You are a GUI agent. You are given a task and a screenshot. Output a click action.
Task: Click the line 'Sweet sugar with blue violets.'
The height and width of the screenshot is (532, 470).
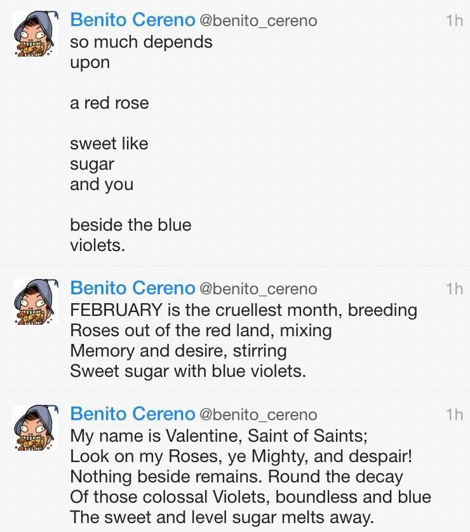(188, 371)
